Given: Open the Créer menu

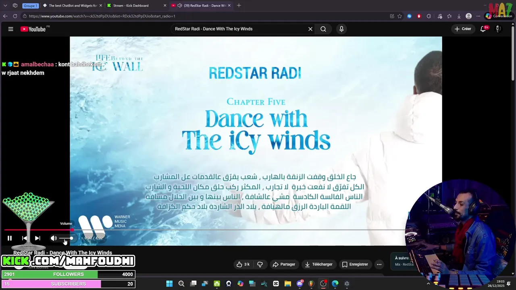Looking at the screenshot, I should (463, 29).
